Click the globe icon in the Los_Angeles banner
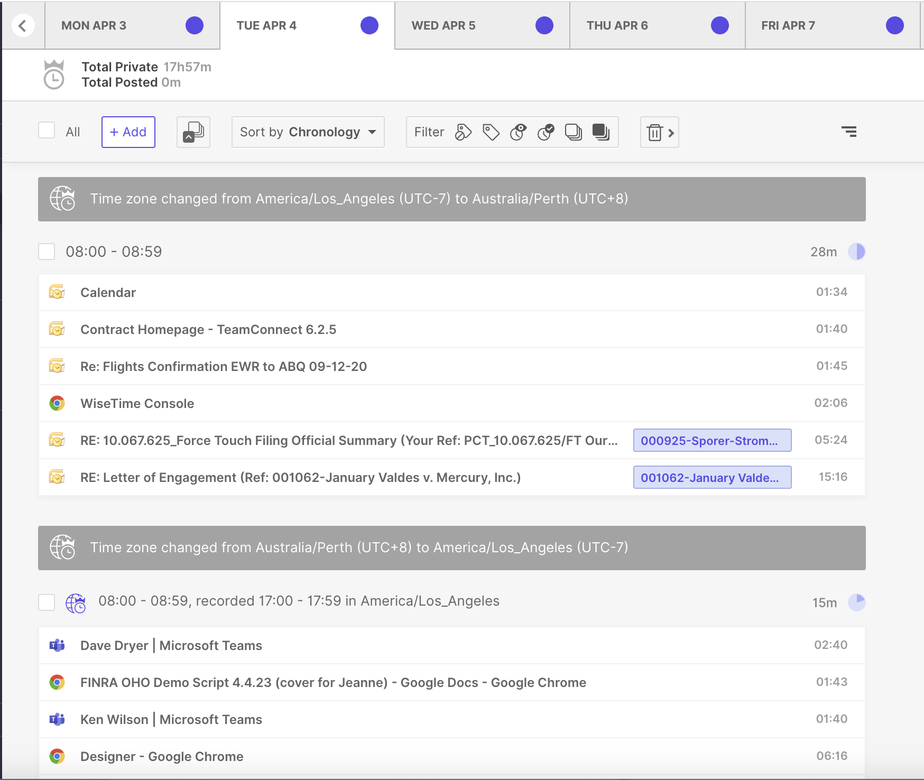 coord(62,547)
